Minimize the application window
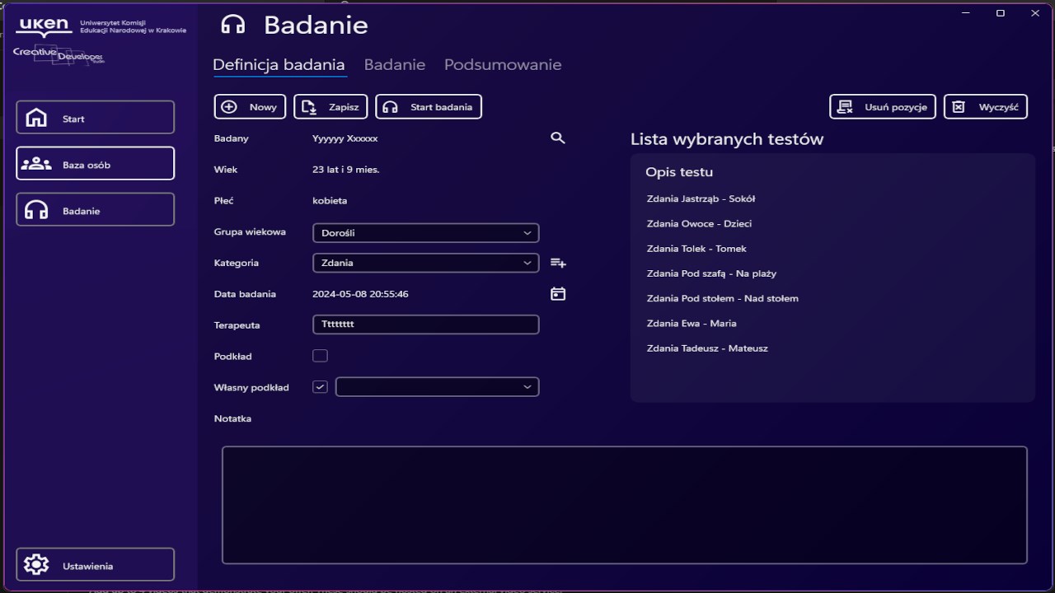Viewport: 1055px width, 593px height. tap(966, 13)
